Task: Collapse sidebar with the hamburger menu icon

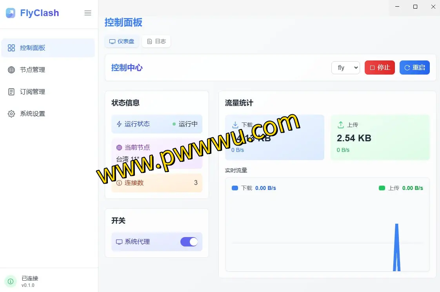Action: point(88,13)
